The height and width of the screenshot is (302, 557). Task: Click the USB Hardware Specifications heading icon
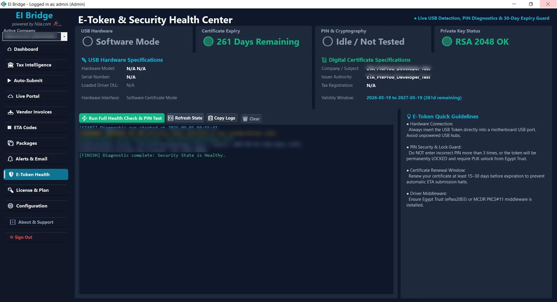pos(84,60)
